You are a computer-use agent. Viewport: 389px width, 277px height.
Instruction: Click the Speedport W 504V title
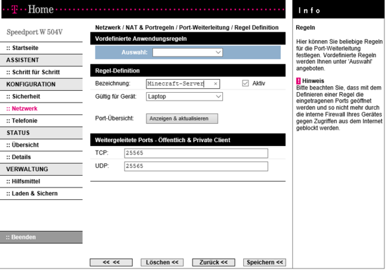34,32
